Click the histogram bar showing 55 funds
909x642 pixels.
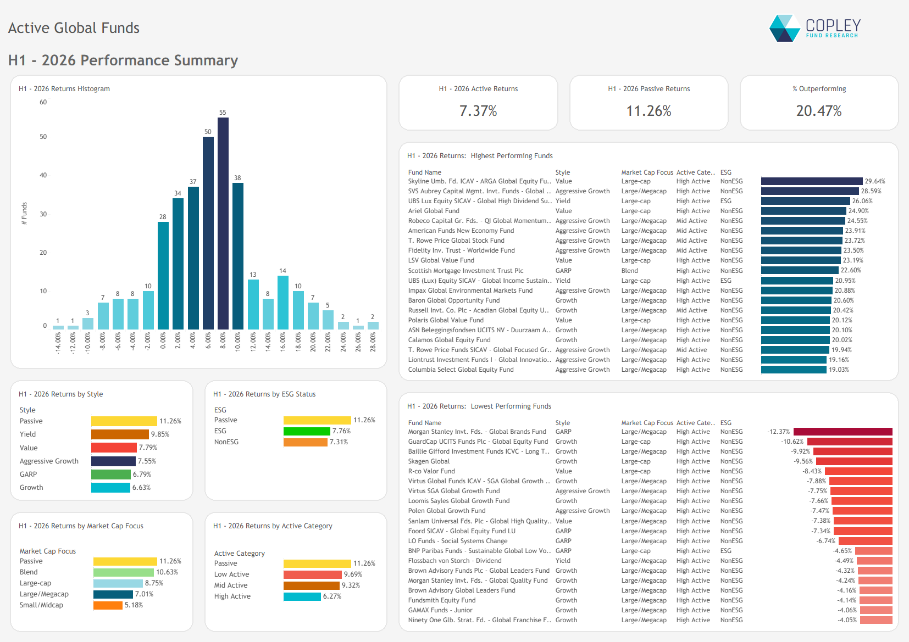[223, 224]
